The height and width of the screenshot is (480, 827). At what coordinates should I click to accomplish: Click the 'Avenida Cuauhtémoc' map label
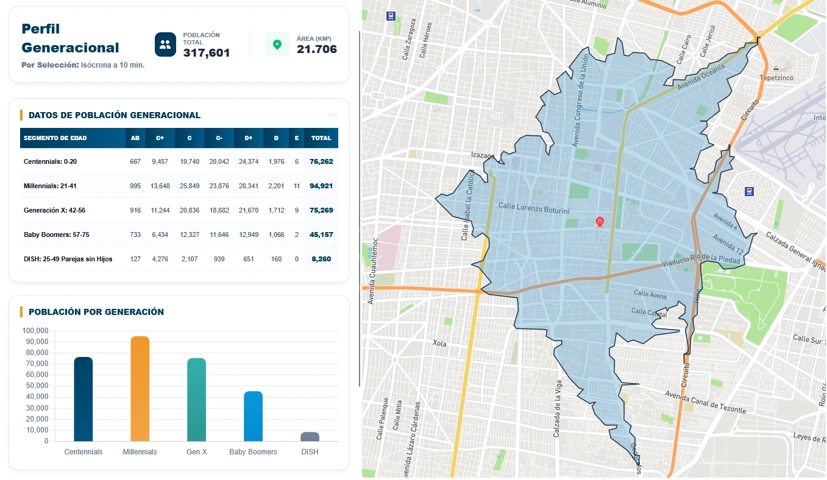372,270
